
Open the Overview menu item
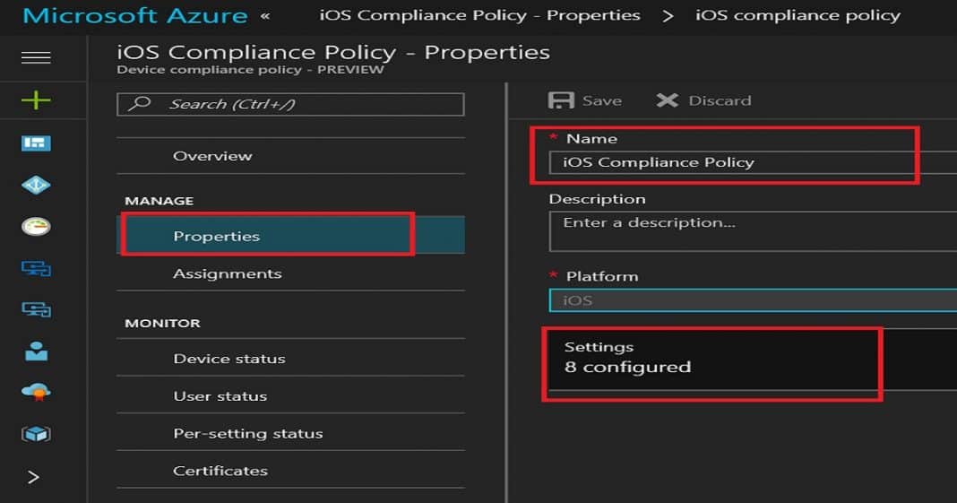pyautogui.click(x=290, y=156)
